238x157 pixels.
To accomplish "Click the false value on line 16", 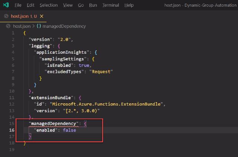I will 70,130.
